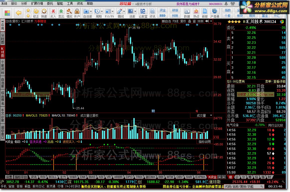Click the 删自选 remove-from-watchlist button
290x192 pixels.
click(x=166, y=21)
